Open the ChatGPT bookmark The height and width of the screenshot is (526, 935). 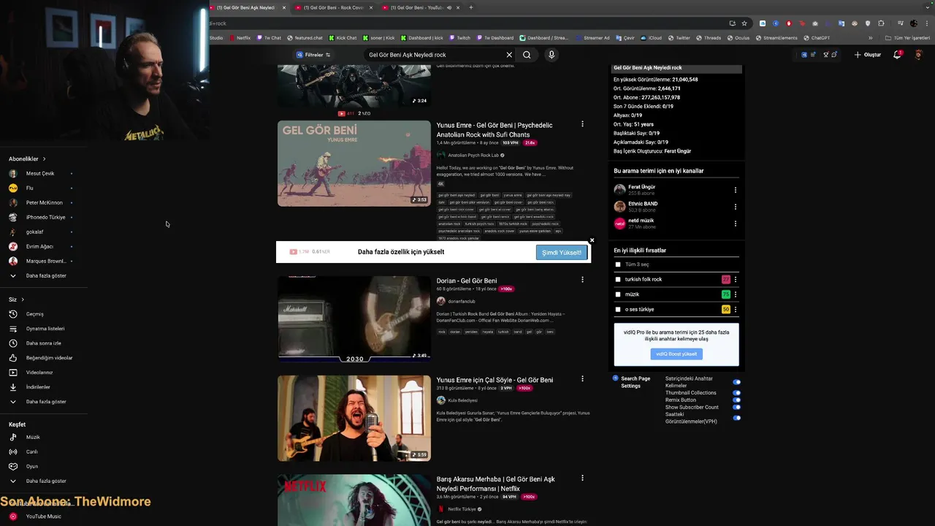click(816, 38)
